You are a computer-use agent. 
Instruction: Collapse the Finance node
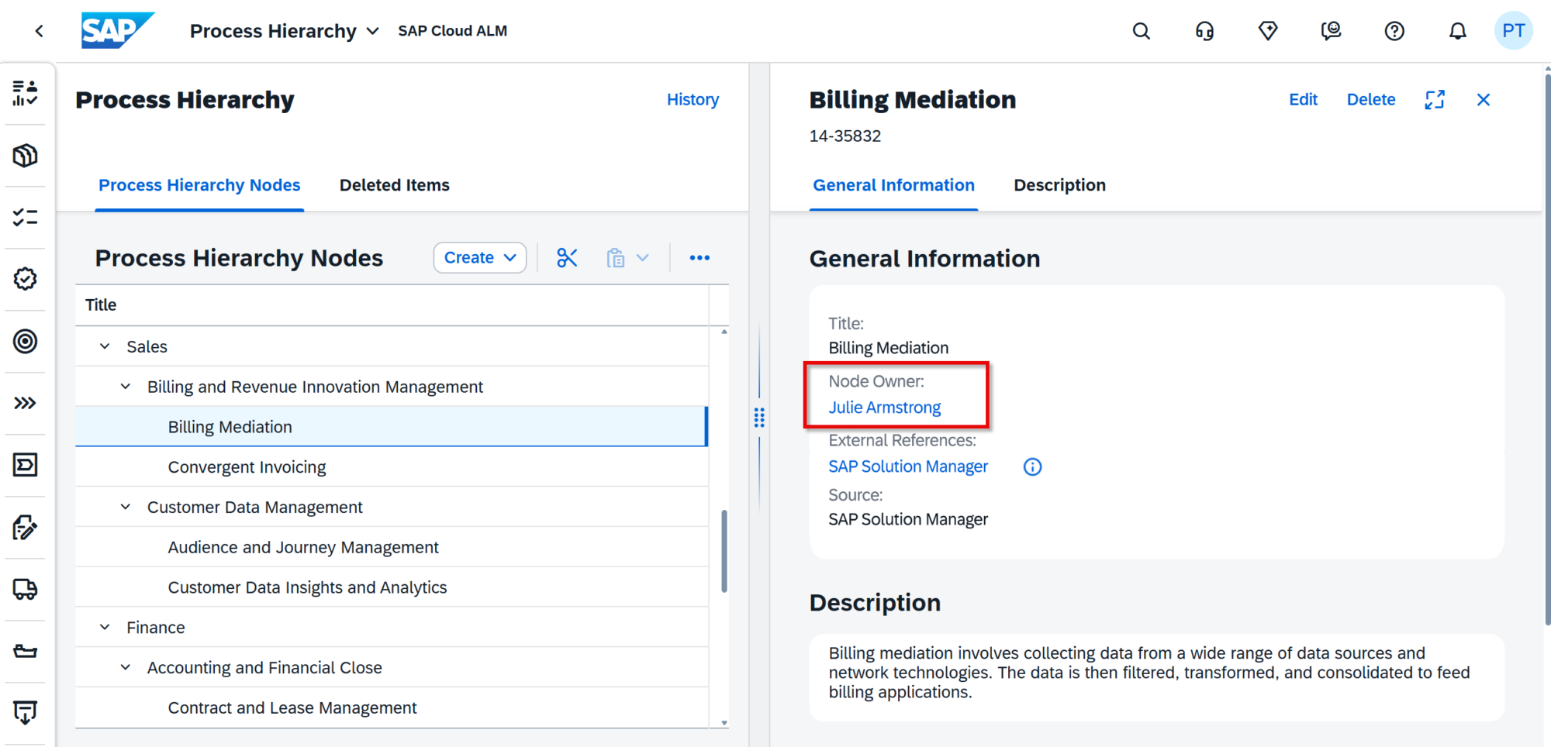105,627
